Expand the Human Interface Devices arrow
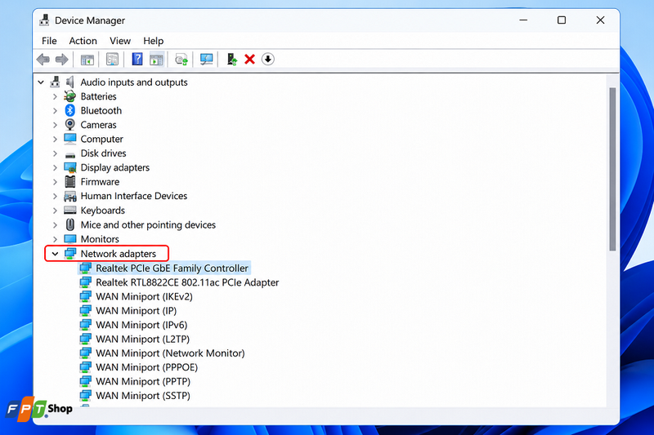This screenshot has width=654, height=435. pos(55,196)
